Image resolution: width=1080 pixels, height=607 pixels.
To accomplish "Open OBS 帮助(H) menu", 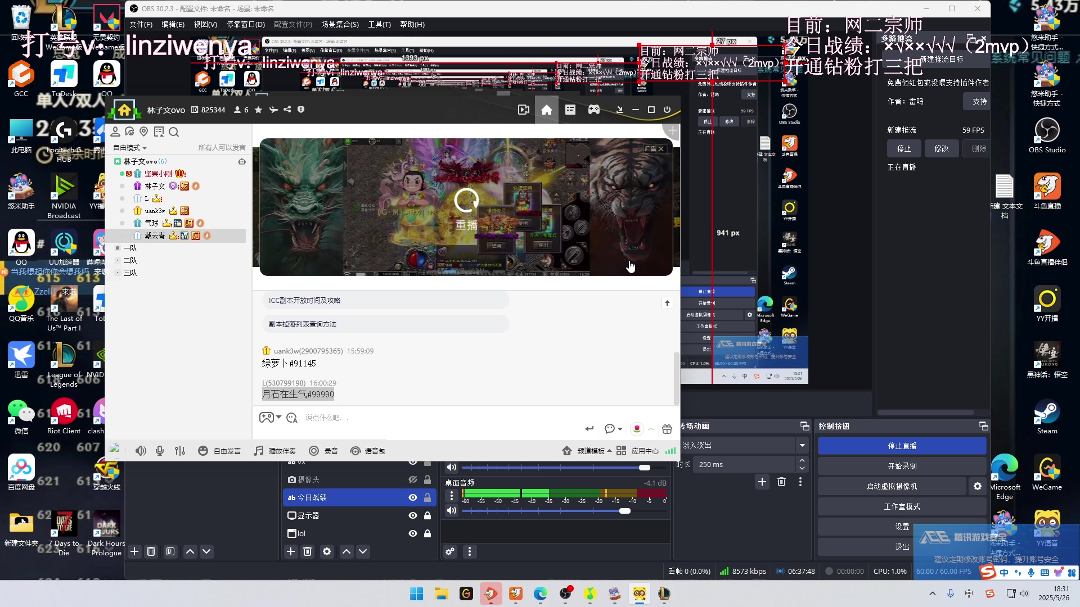I will click(412, 24).
